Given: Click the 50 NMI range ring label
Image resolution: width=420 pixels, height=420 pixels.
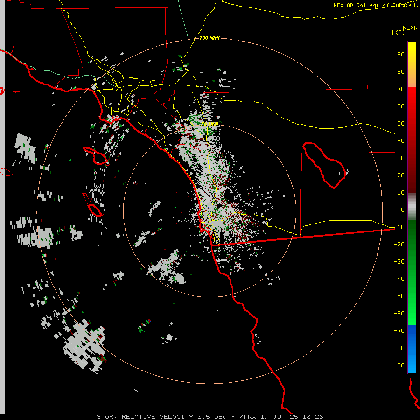Looking at the screenshot, I should (x=210, y=124).
